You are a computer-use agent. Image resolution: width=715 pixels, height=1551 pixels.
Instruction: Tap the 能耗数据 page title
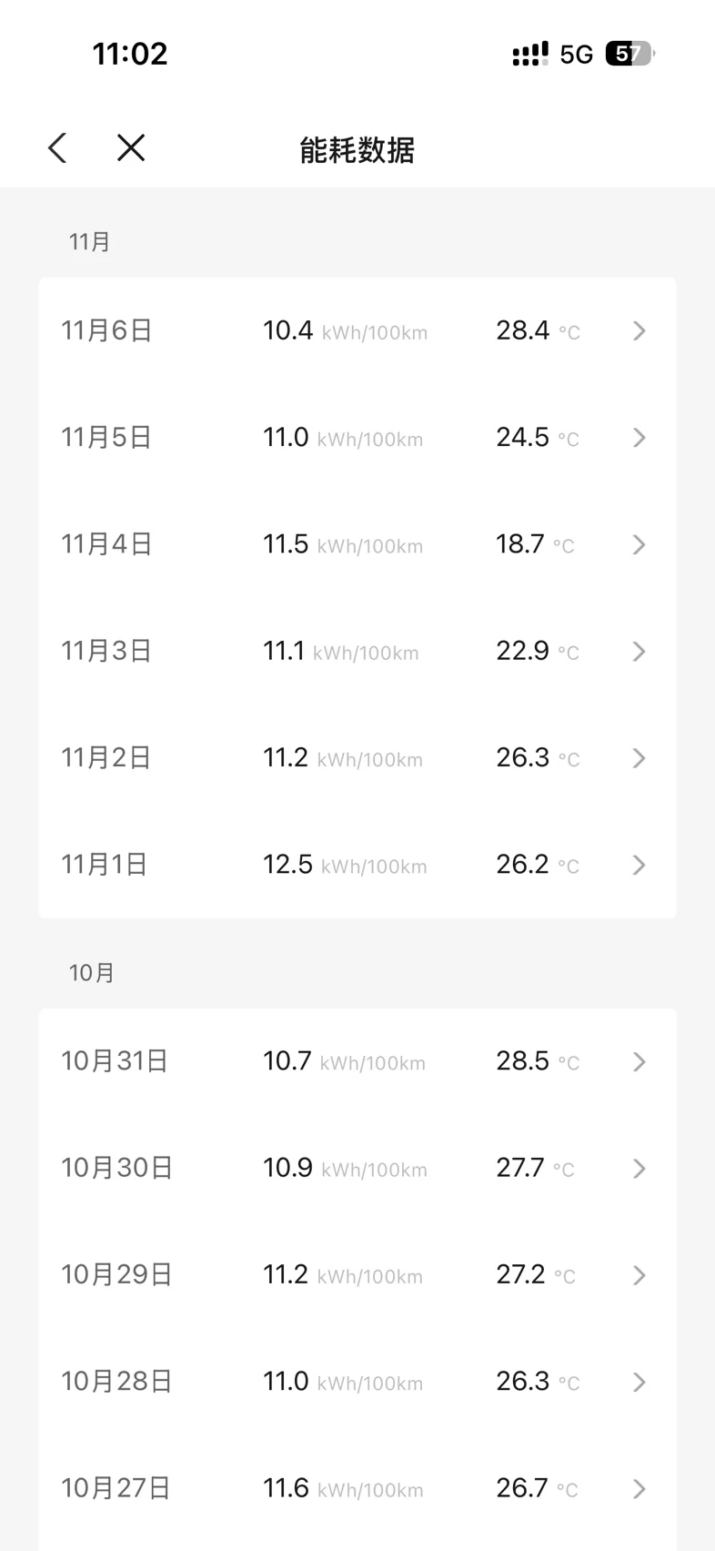(x=357, y=150)
